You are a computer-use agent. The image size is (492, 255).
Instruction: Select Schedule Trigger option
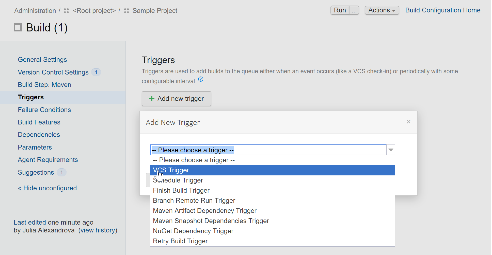coord(178,180)
